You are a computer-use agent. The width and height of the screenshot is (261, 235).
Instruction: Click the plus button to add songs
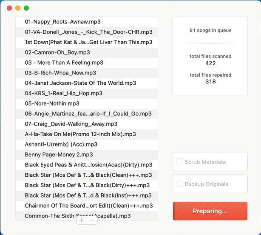pos(82,220)
